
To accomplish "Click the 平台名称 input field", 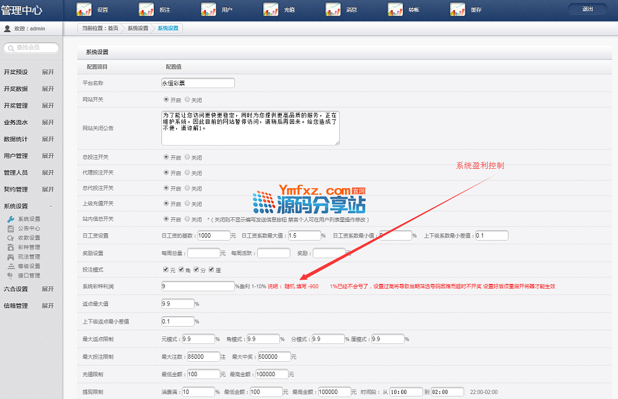I will pyautogui.click(x=198, y=83).
